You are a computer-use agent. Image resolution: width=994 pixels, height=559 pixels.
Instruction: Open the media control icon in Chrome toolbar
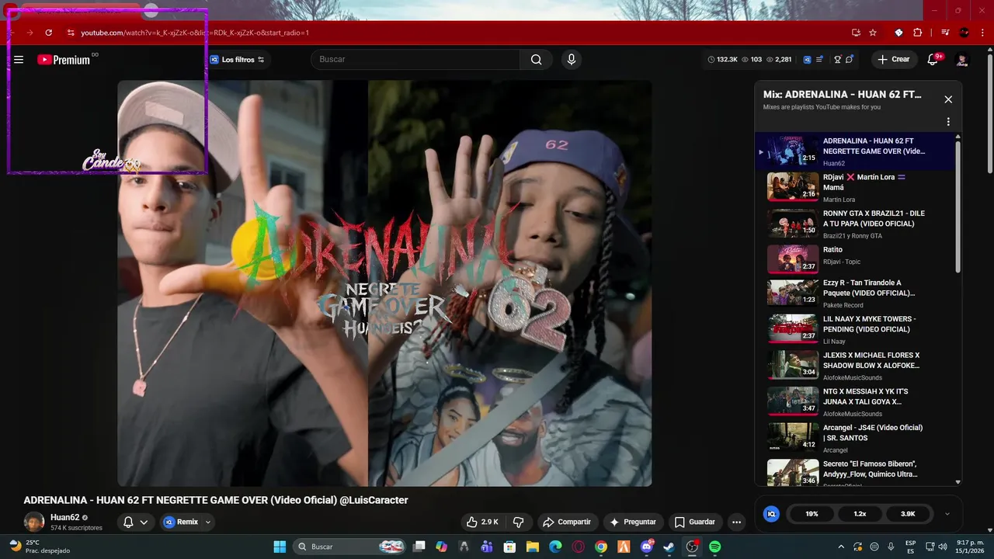point(945,33)
